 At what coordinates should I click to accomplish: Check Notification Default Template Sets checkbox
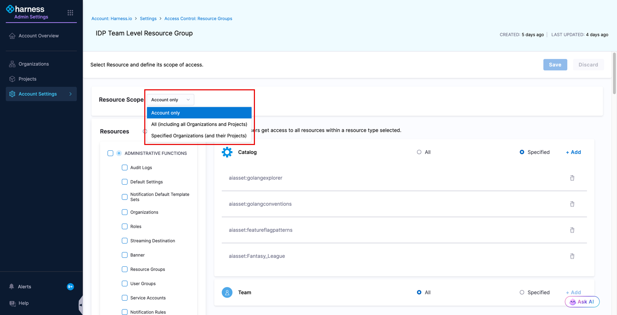pos(125,197)
